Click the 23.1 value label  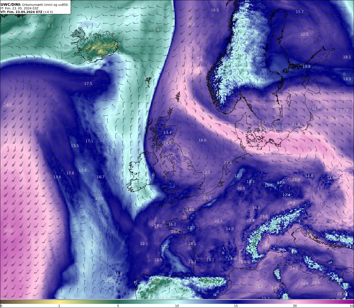[206, 172]
